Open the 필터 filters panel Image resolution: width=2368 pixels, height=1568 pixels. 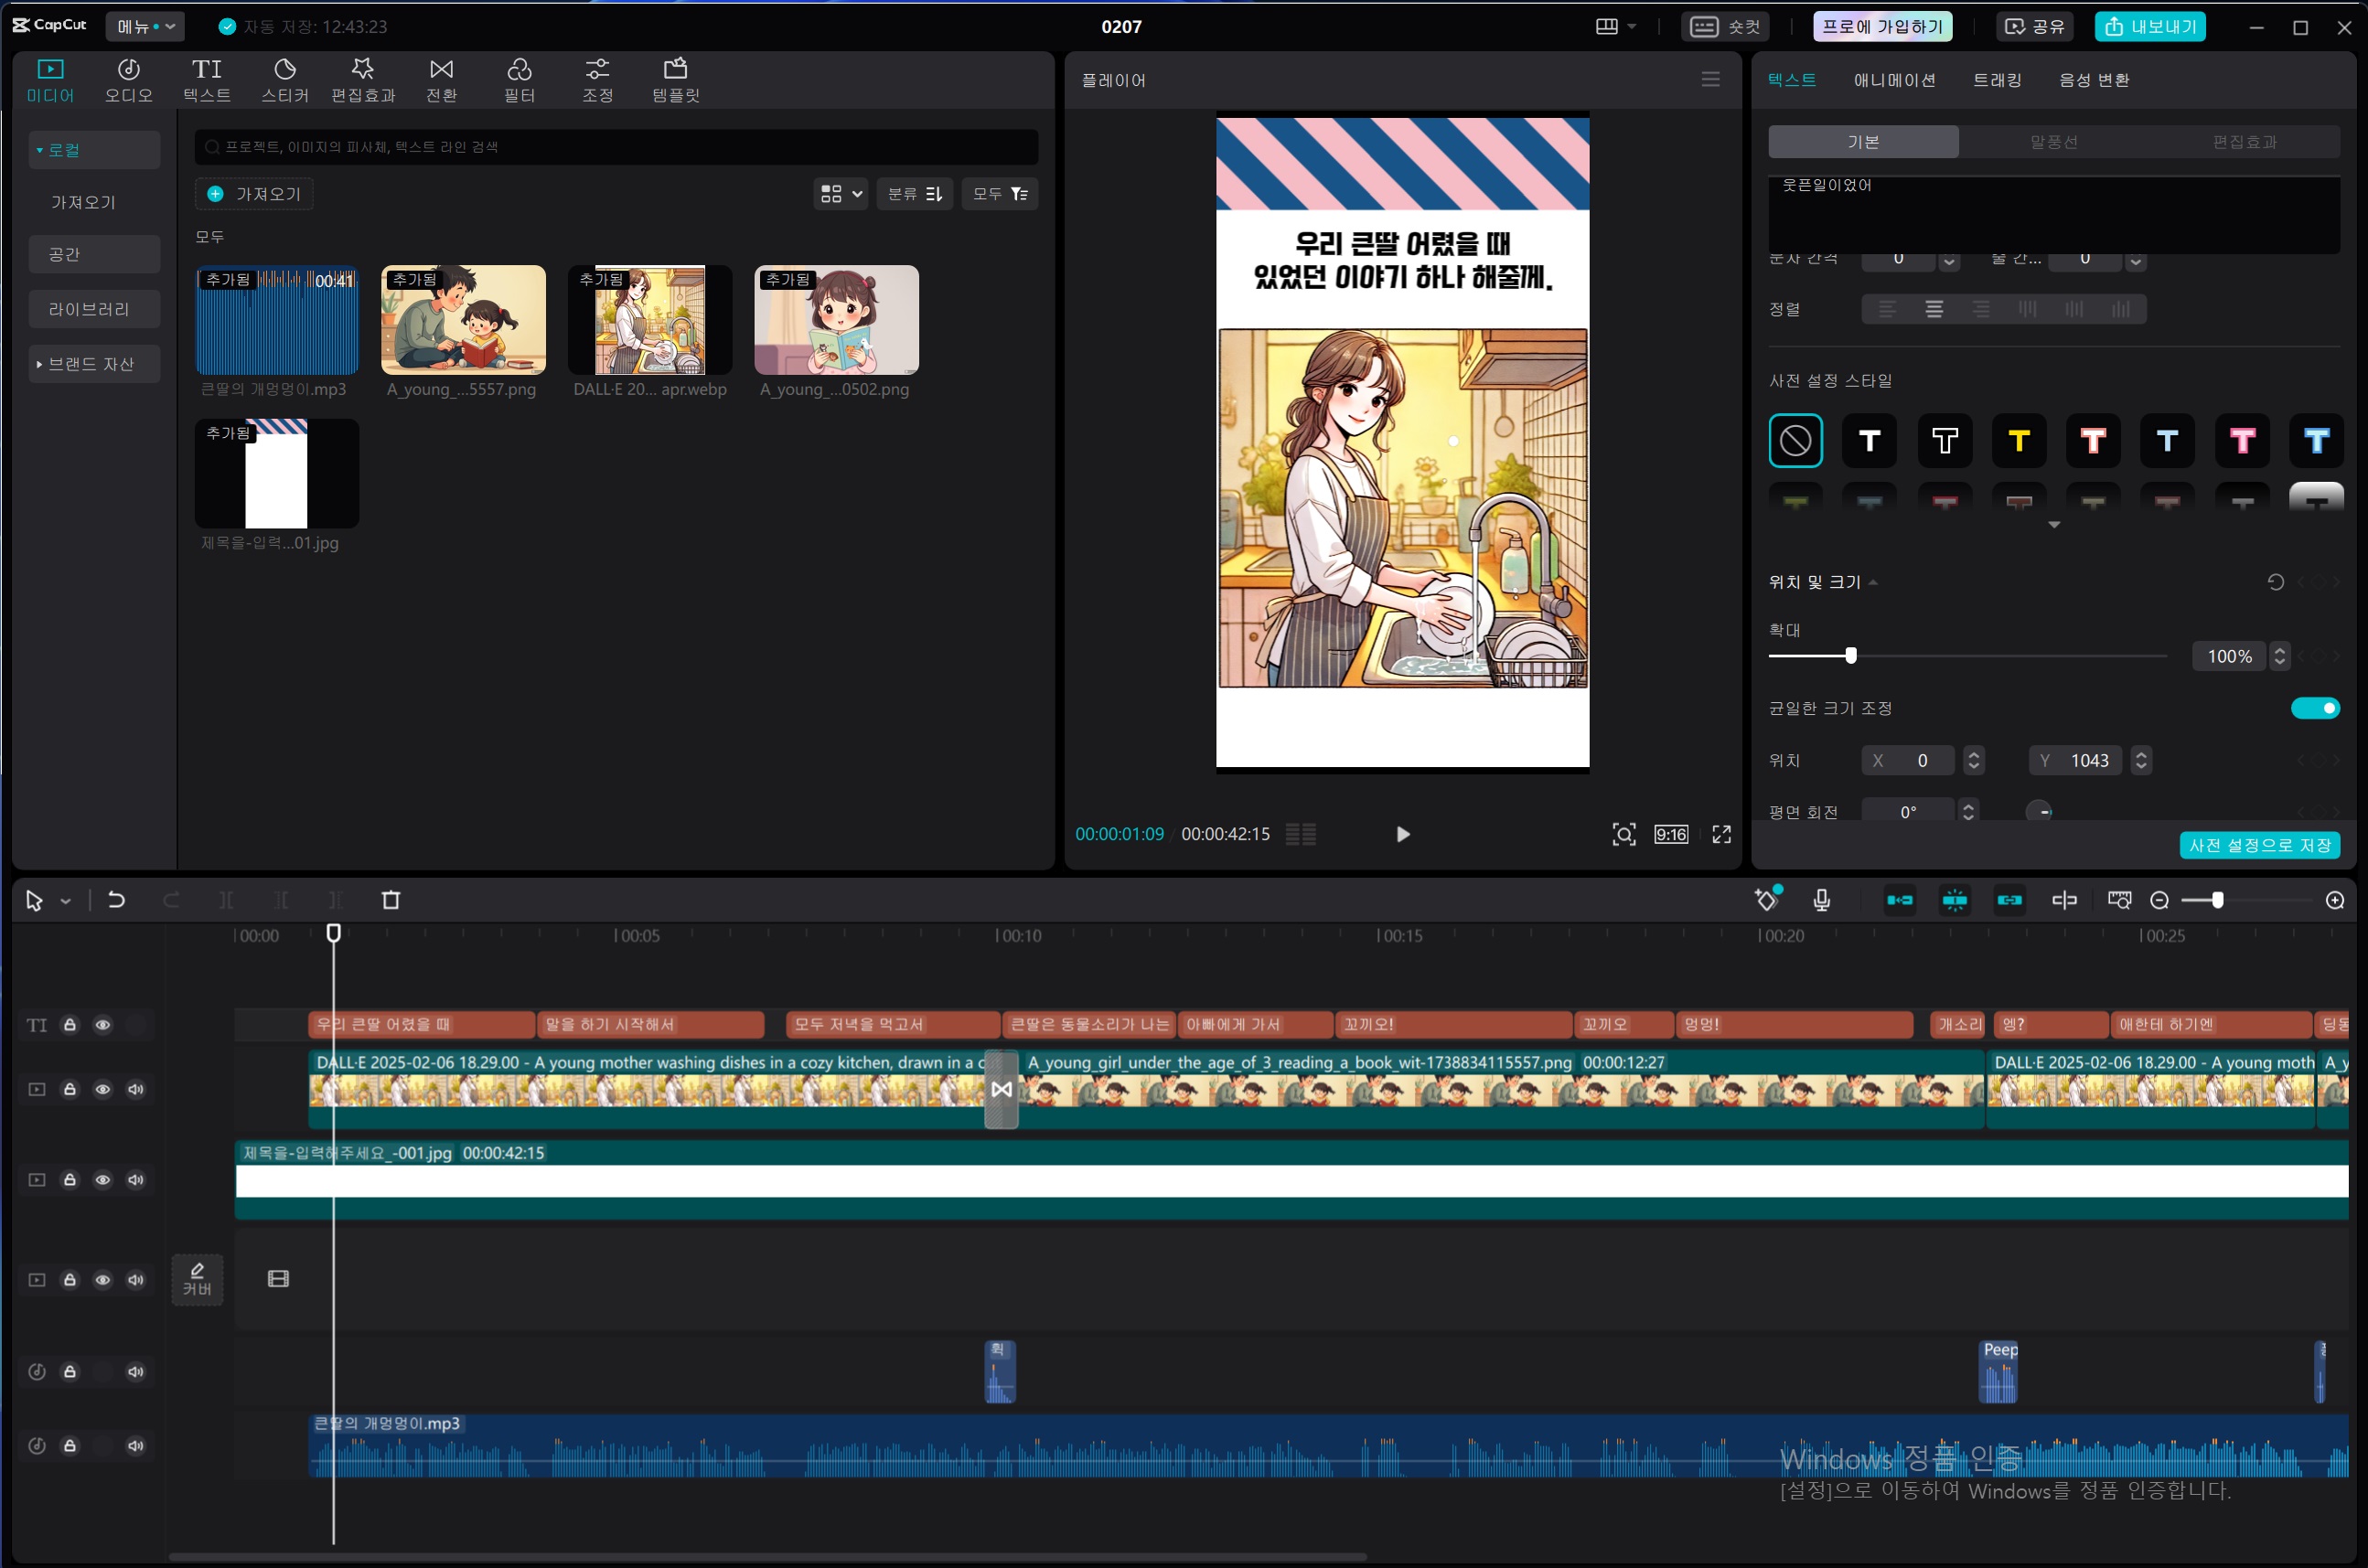520,80
